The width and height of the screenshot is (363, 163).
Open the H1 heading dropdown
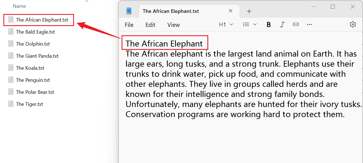point(226,25)
